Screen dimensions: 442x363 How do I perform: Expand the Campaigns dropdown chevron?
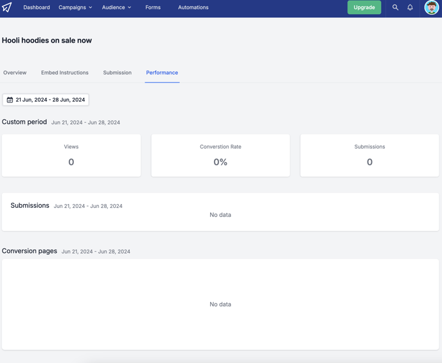click(x=91, y=8)
